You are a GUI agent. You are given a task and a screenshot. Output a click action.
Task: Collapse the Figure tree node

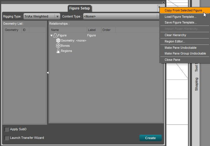click(x=51, y=36)
